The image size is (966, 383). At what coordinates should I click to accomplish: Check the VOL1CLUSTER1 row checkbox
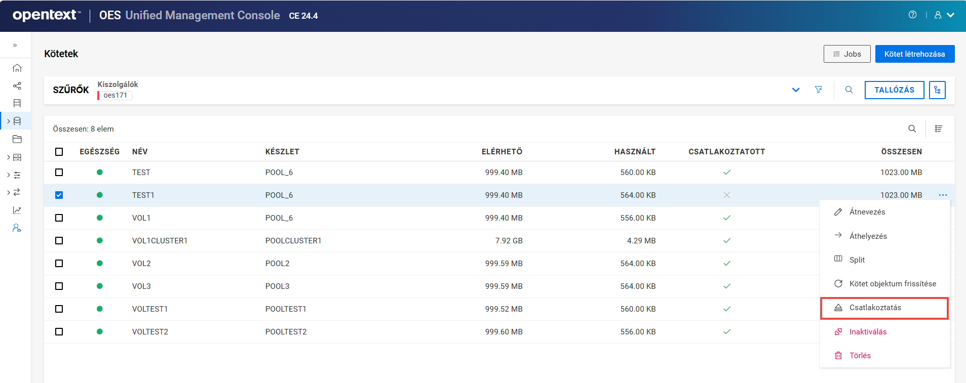click(x=59, y=241)
